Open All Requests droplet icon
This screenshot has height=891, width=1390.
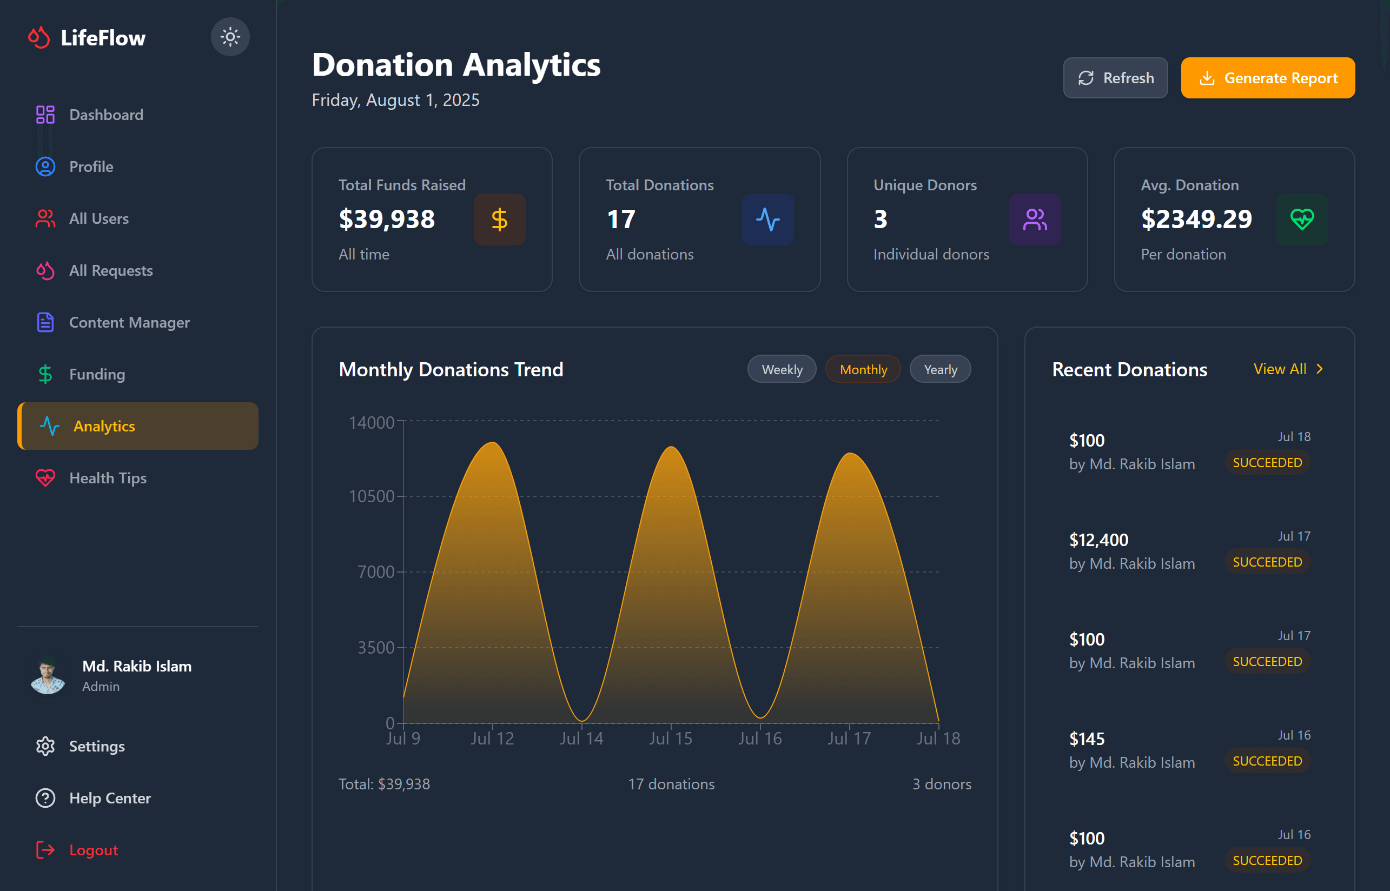45,271
